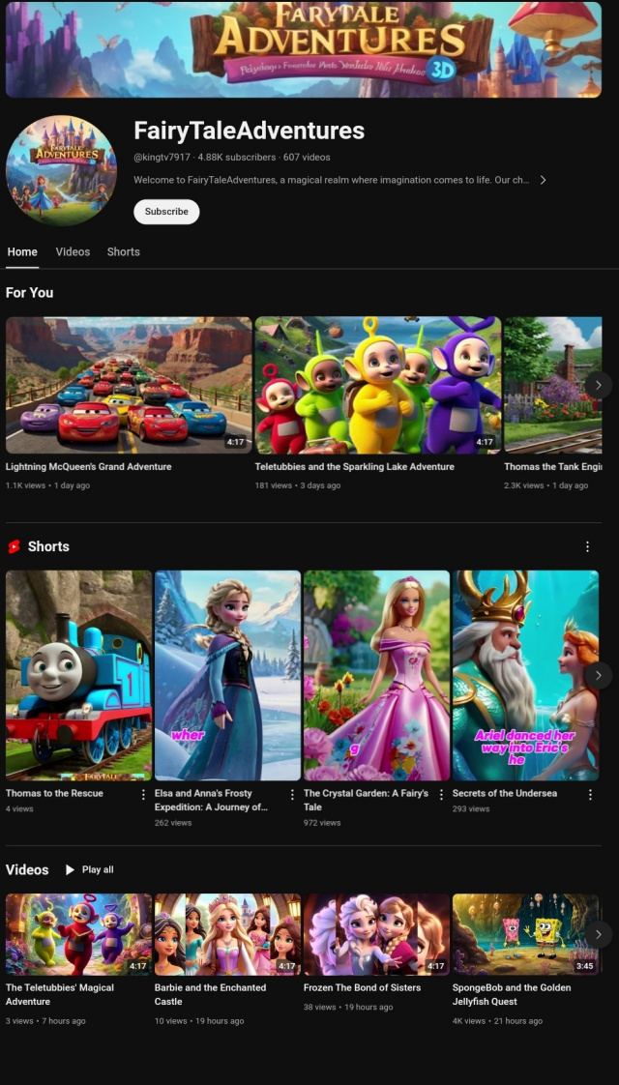Viewport: 619px width, 1085px height.
Task: Click the channel description text starting 'Welcome to'
Action: [332, 180]
